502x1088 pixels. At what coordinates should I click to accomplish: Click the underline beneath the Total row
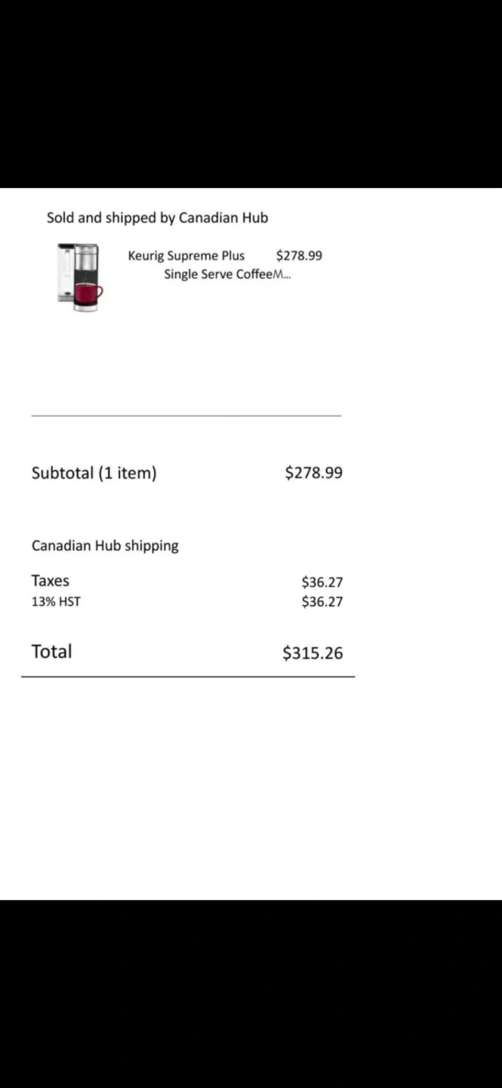coord(188,676)
